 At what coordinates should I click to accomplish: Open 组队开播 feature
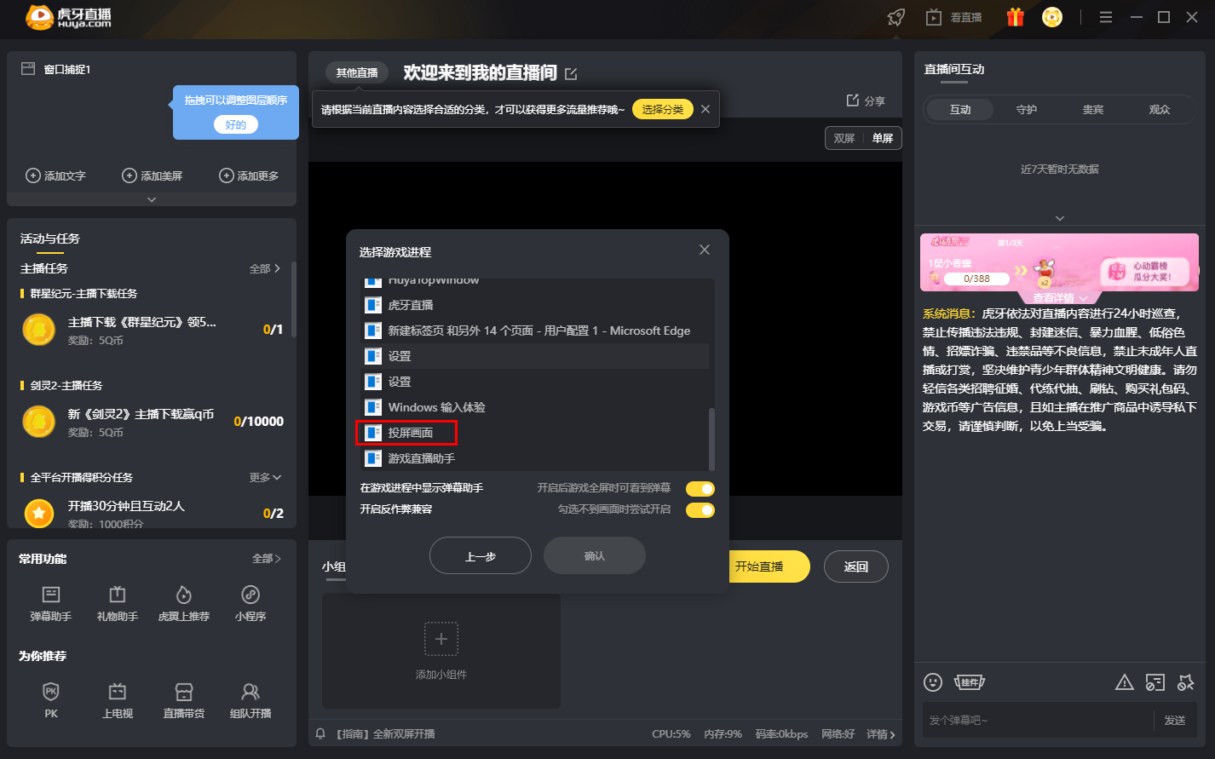(250, 701)
